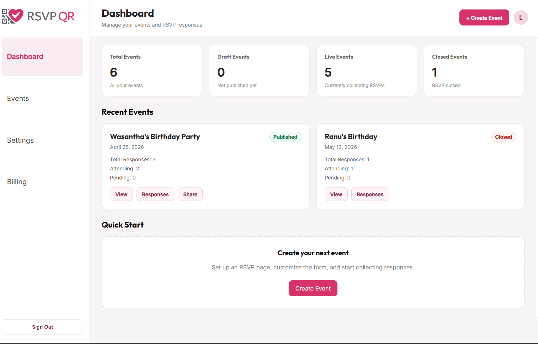Open the Draft Events summary card
This screenshot has height=344, width=538.
(259, 70)
